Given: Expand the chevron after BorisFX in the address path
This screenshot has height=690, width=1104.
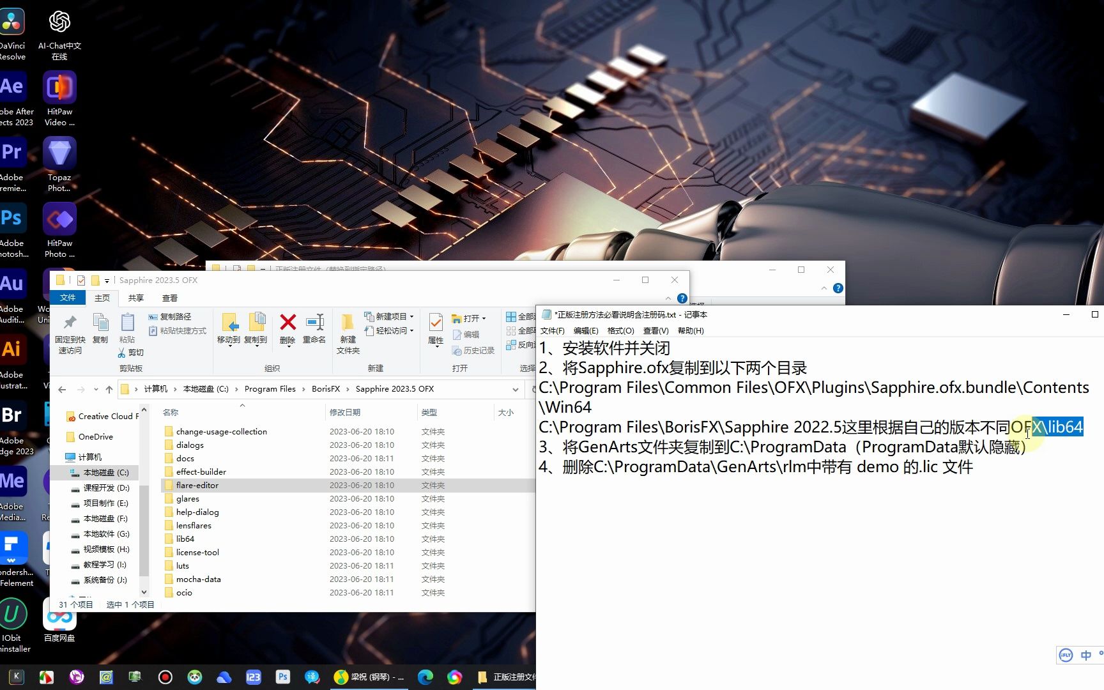Looking at the screenshot, I should [x=348, y=389].
